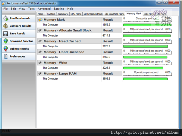Click the Read Uncached green result bar

click(x=145, y=57)
